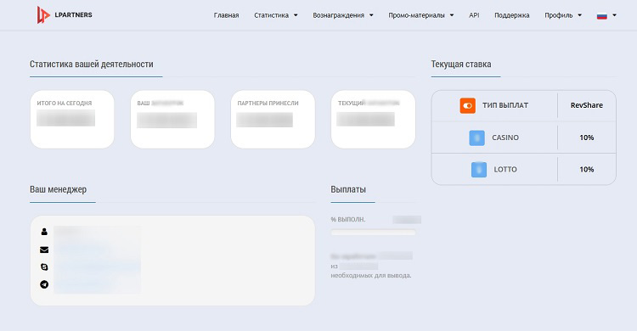Expand the Профиль dropdown menu
The image size is (637, 331).
[x=563, y=15]
